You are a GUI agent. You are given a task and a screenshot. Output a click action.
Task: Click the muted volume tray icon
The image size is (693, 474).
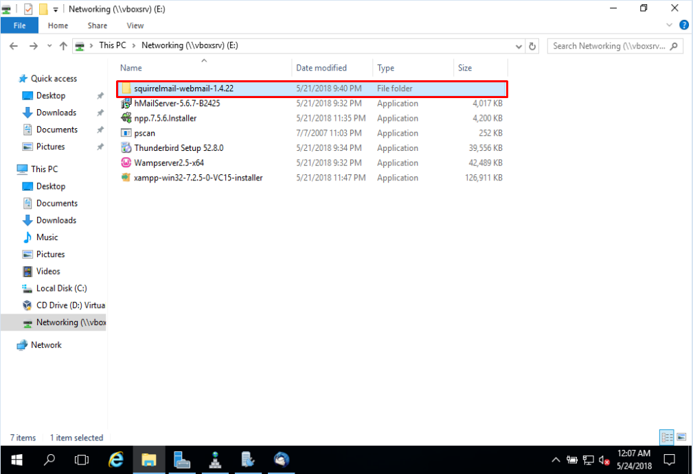(x=604, y=461)
